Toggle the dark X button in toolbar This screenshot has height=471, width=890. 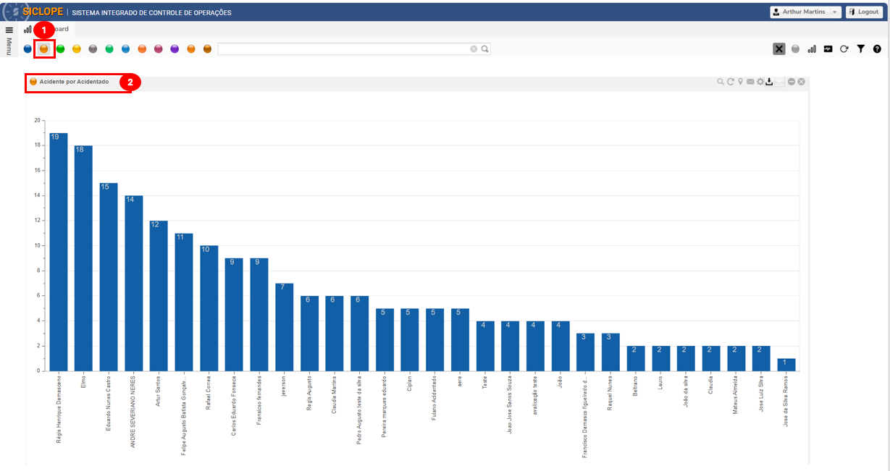(779, 49)
